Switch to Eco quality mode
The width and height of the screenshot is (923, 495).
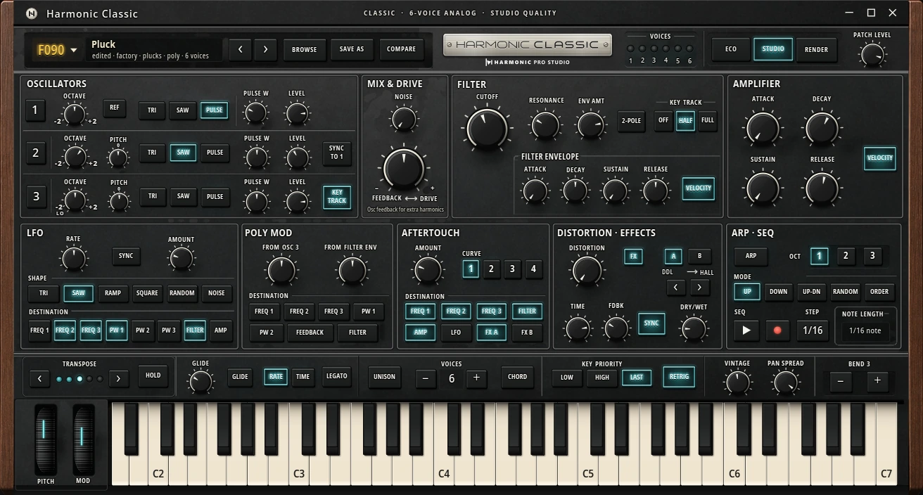pos(731,49)
